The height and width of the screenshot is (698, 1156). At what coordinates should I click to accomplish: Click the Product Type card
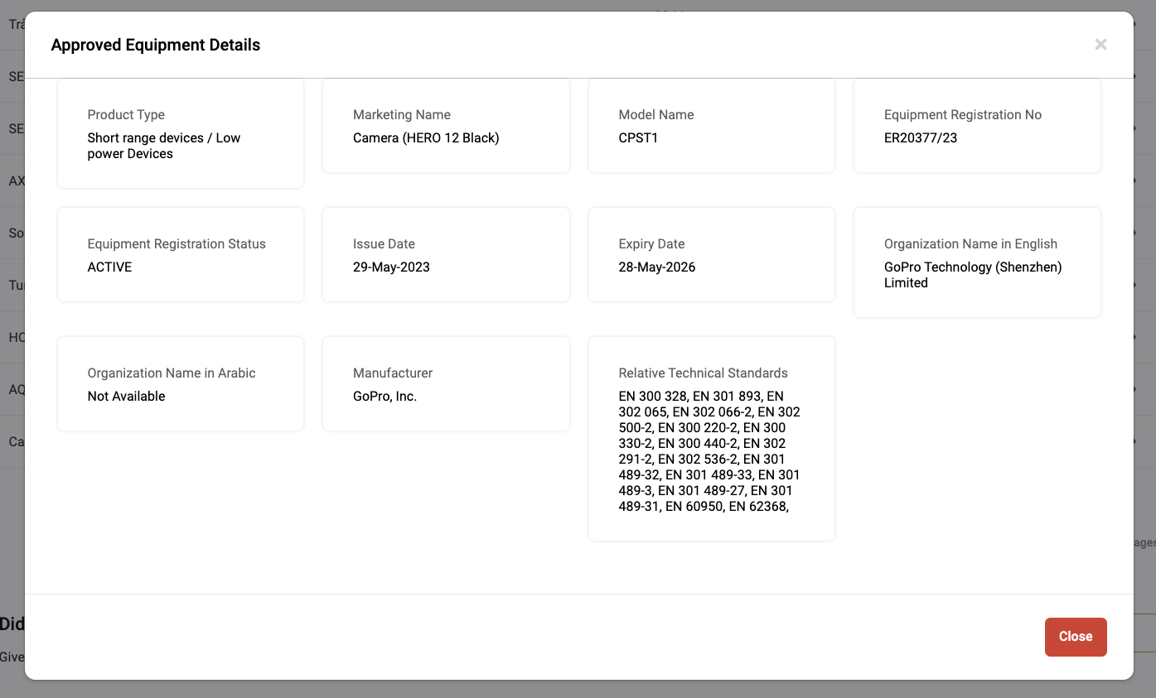[x=180, y=133]
